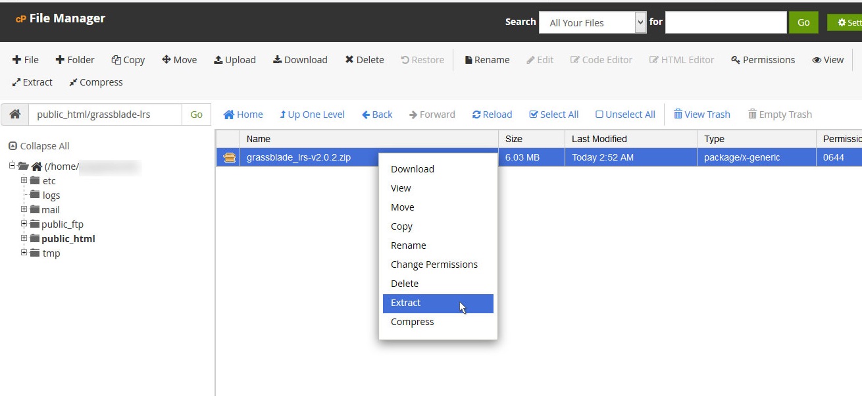Viewport: 862px width, 408px height.
Task: Collapse All folders in tree
Action: coord(39,146)
